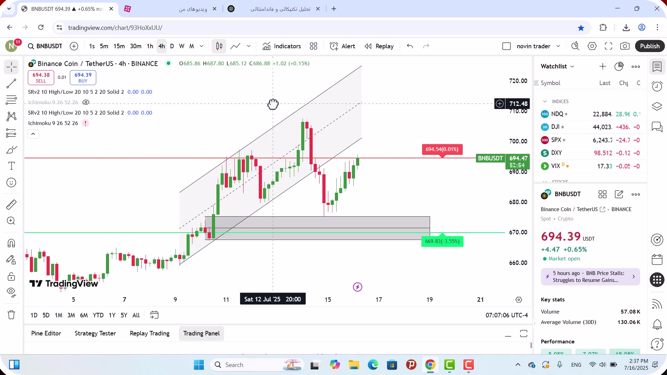The width and height of the screenshot is (667, 375).
Task: Toggle magnet mode for drawings
Action: tap(11, 243)
